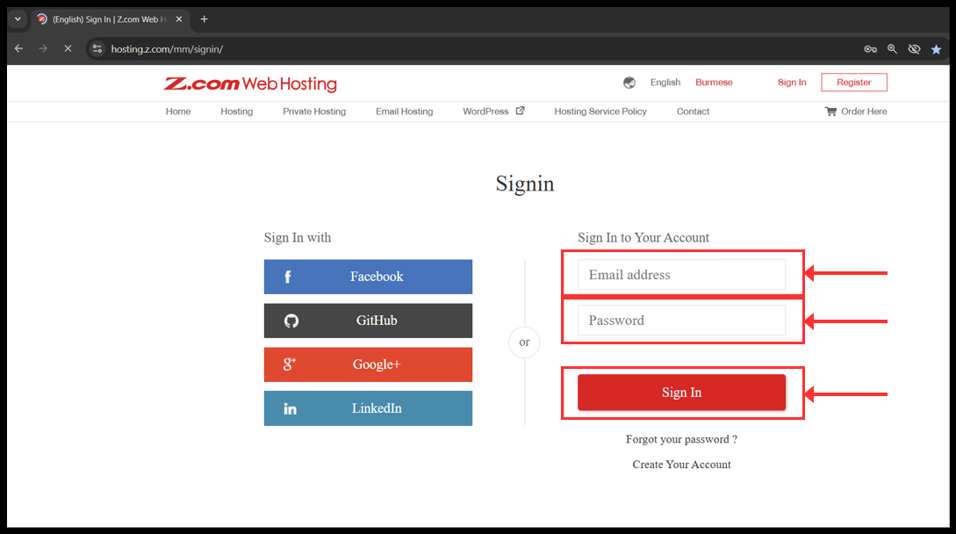Click the Google+ g+ icon
The image size is (956, 534).
click(290, 364)
